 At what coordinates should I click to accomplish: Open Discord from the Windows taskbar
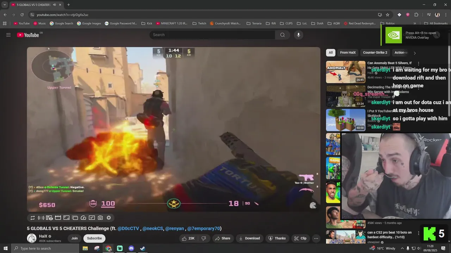click(131, 248)
